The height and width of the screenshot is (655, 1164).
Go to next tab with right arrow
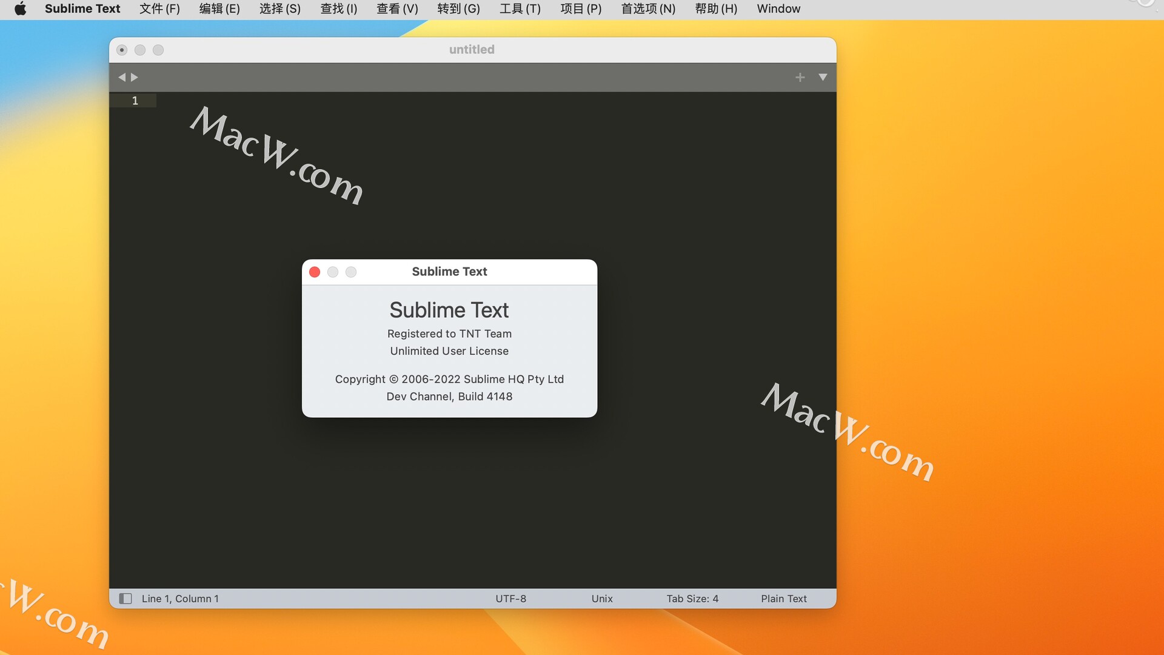pyautogui.click(x=135, y=77)
